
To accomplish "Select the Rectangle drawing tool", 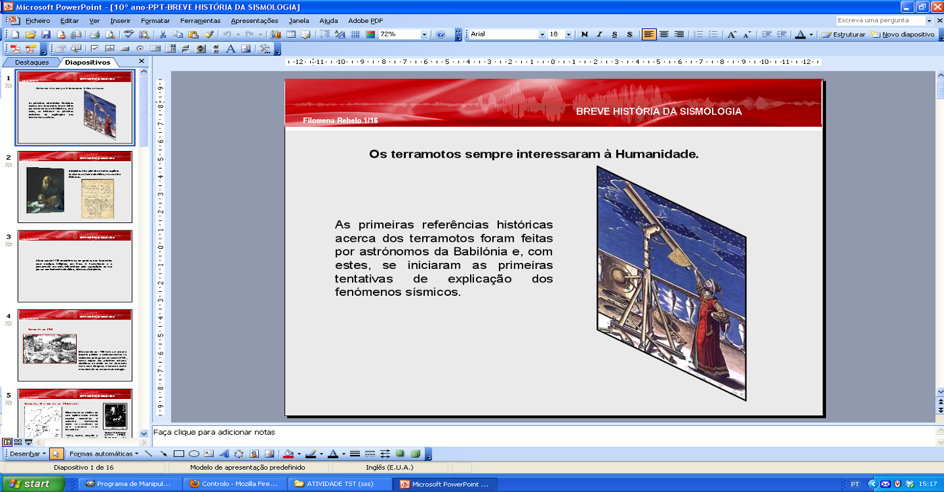I will (x=179, y=454).
